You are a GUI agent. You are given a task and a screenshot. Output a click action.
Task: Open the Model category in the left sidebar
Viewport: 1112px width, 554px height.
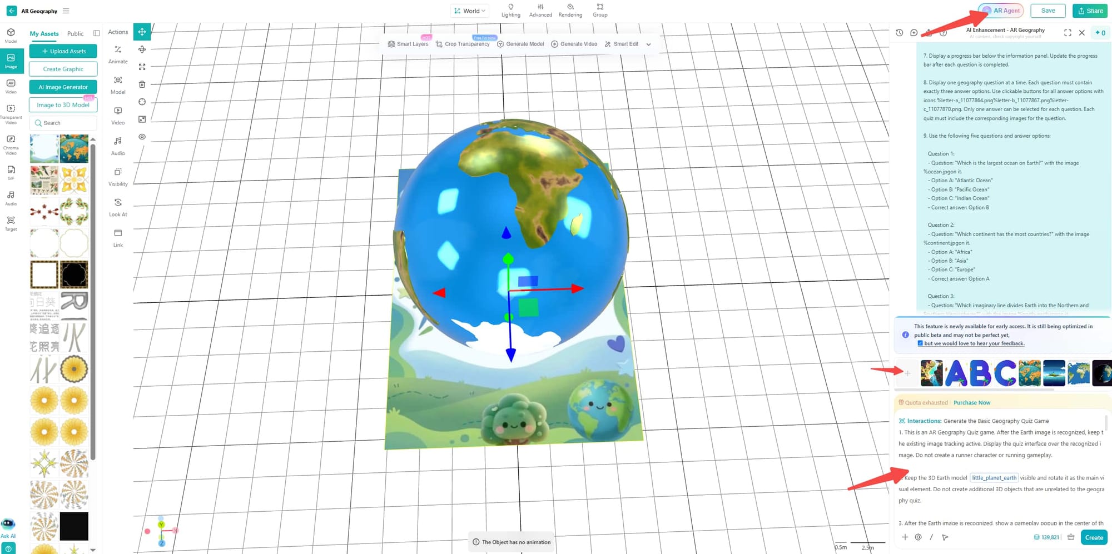tap(11, 36)
